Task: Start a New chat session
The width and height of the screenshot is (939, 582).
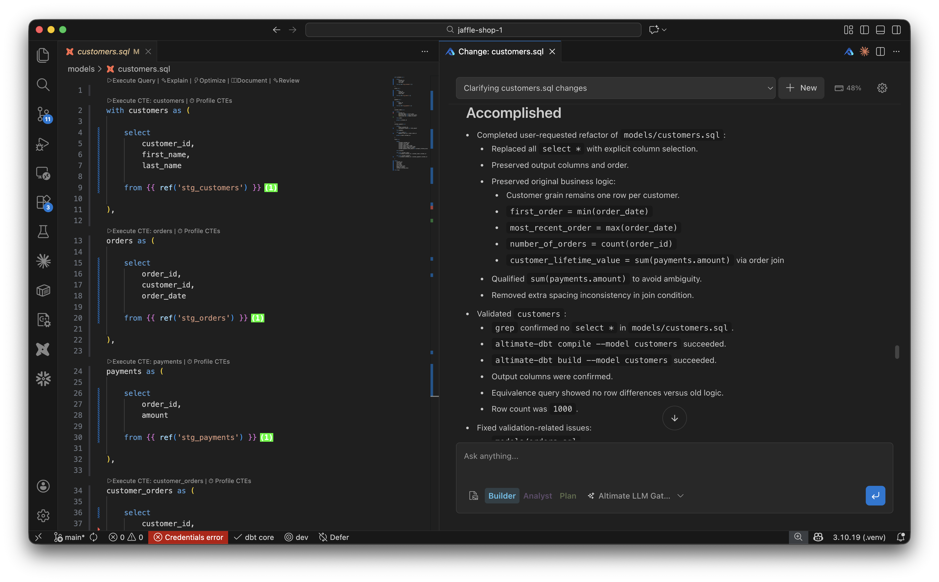Action: click(x=801, y=88)
